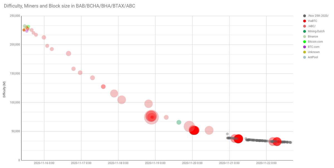
Task: Click the chart title text
Action: click(x=69, y=6)
